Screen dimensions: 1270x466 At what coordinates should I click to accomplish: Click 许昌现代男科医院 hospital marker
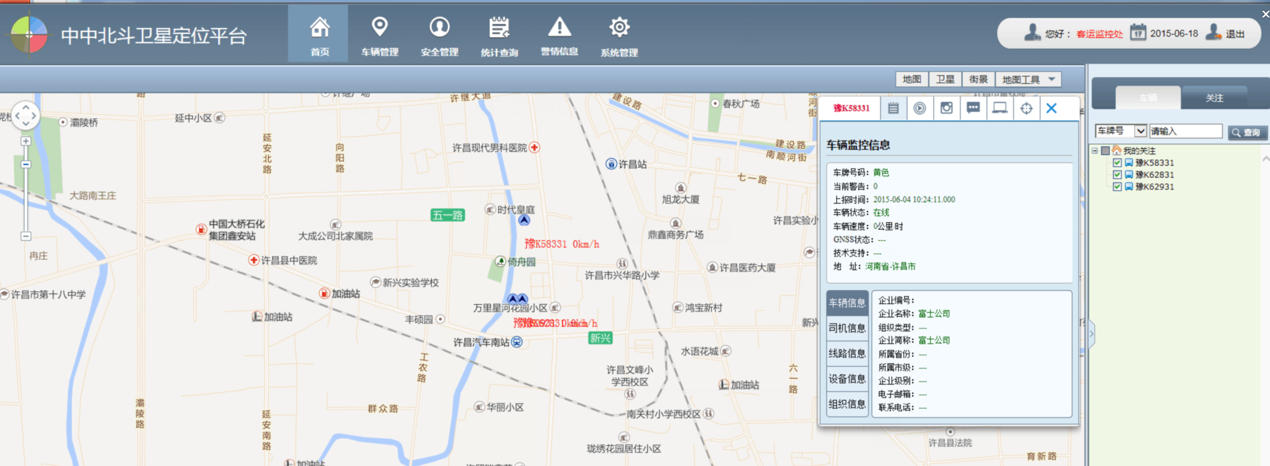535,147
